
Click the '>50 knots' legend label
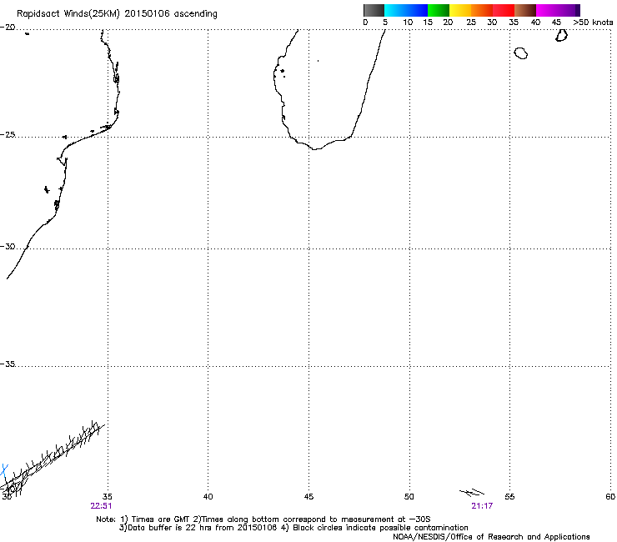click(593, 23)
